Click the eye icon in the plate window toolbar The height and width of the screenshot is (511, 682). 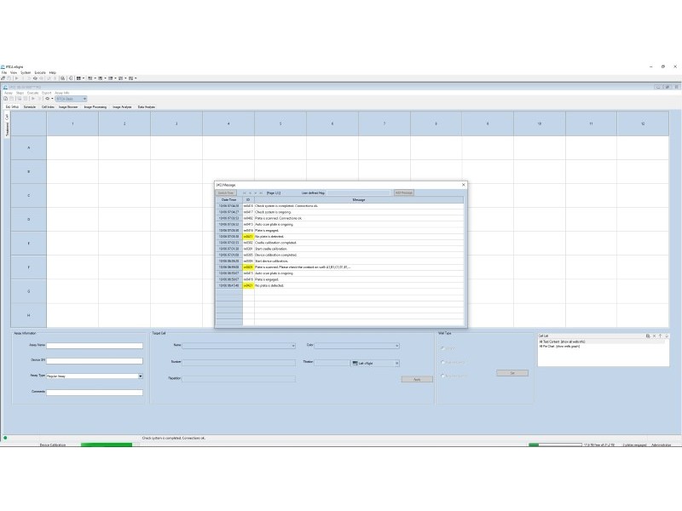click(x=47, y=99)
